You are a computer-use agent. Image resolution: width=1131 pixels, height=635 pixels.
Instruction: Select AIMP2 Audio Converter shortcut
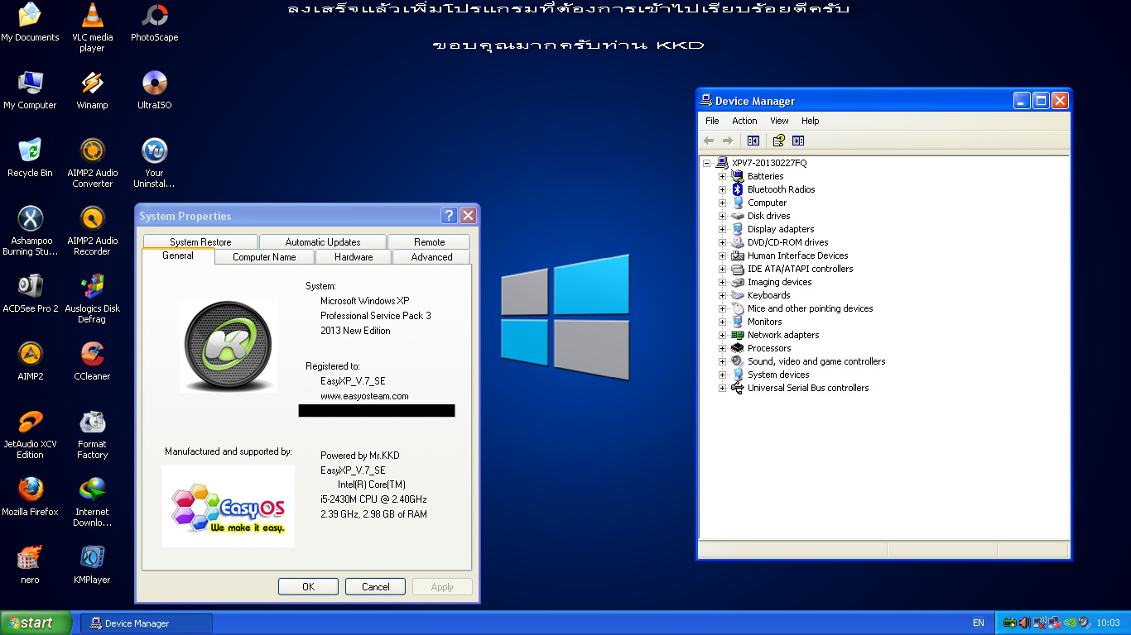coord(92,163)
